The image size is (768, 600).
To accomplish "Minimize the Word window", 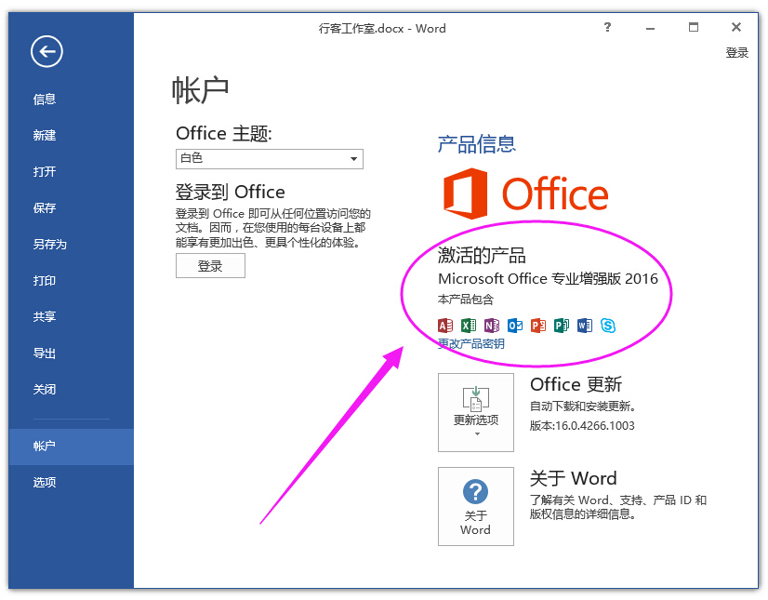I will click(x=651, y=28).
